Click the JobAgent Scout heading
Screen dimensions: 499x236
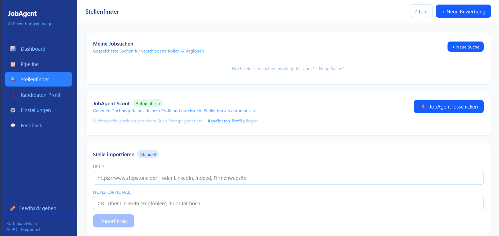[x=111, y=103]
